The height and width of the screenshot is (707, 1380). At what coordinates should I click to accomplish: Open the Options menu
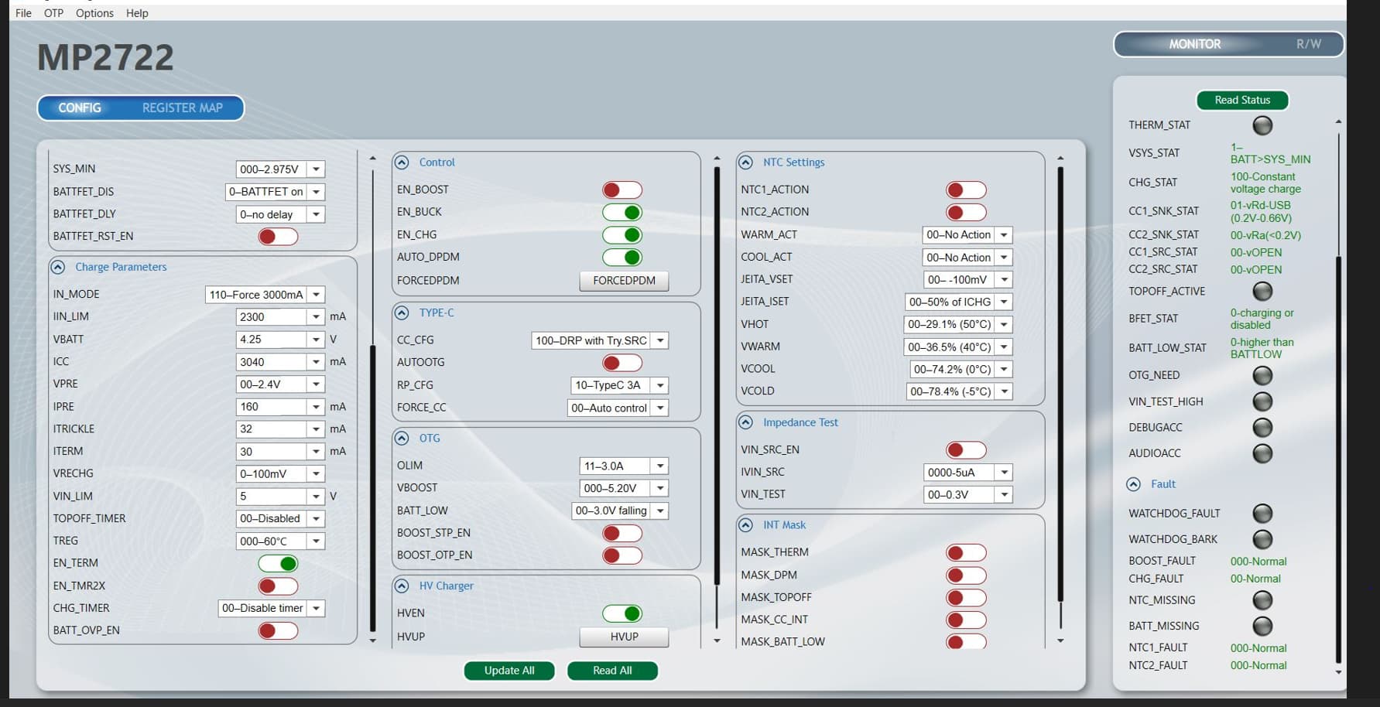[x=94, y=13]
